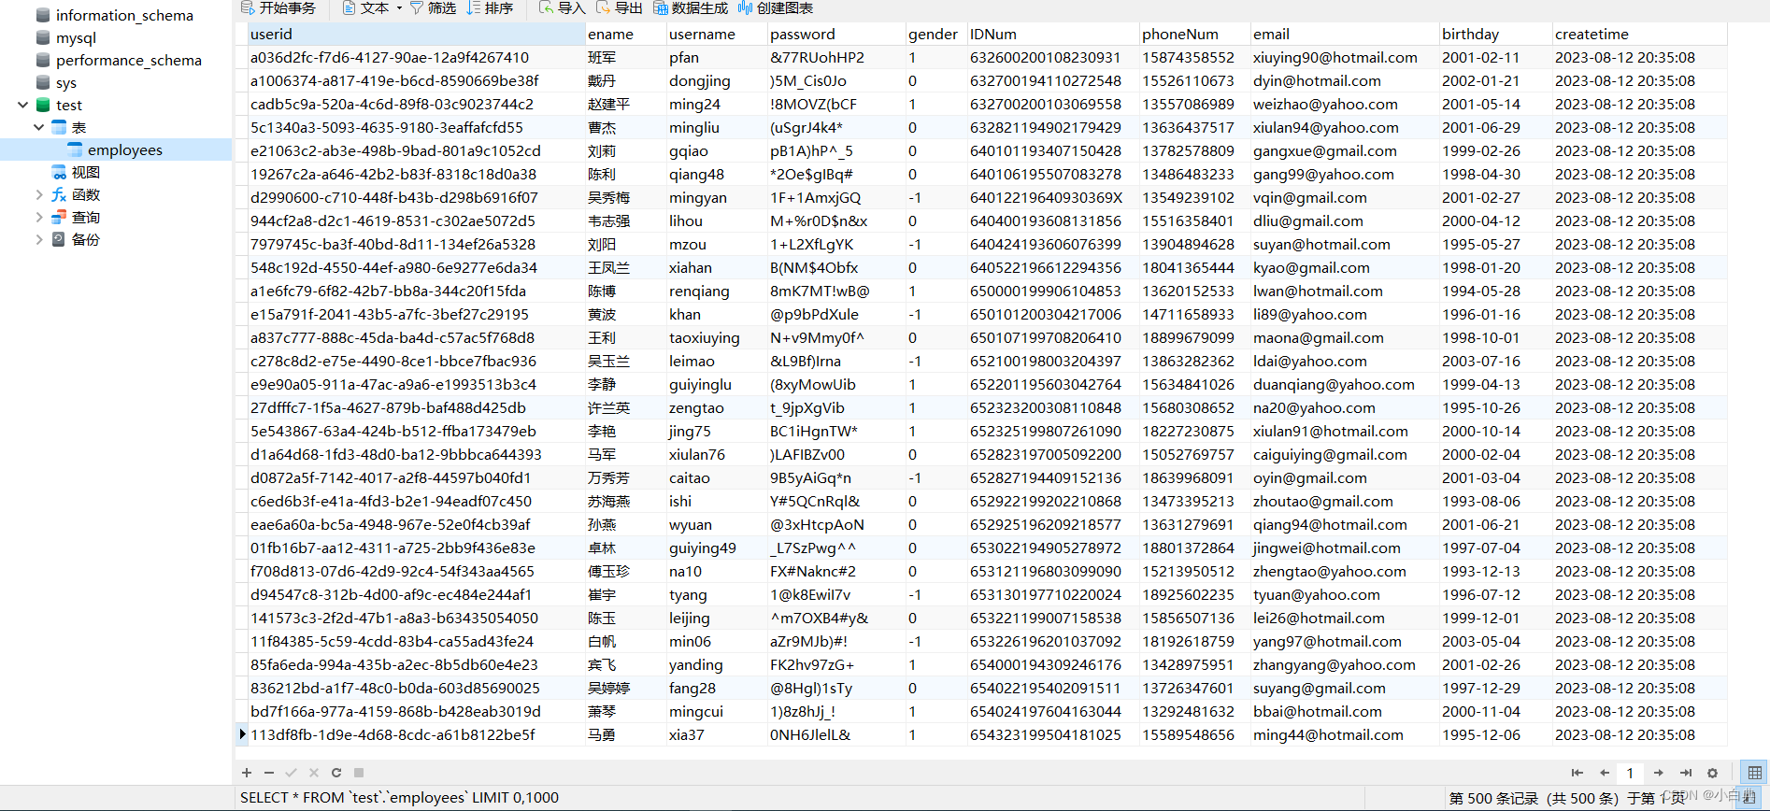1770x811 pixels.
Task: Select phone cell '13782578809'
Action: click(1194, 150)
